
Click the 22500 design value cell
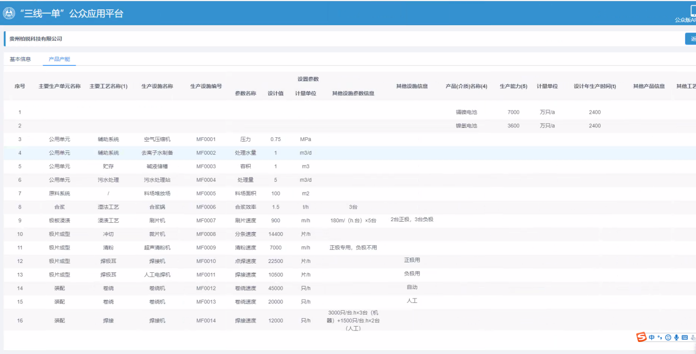point(275,261)
